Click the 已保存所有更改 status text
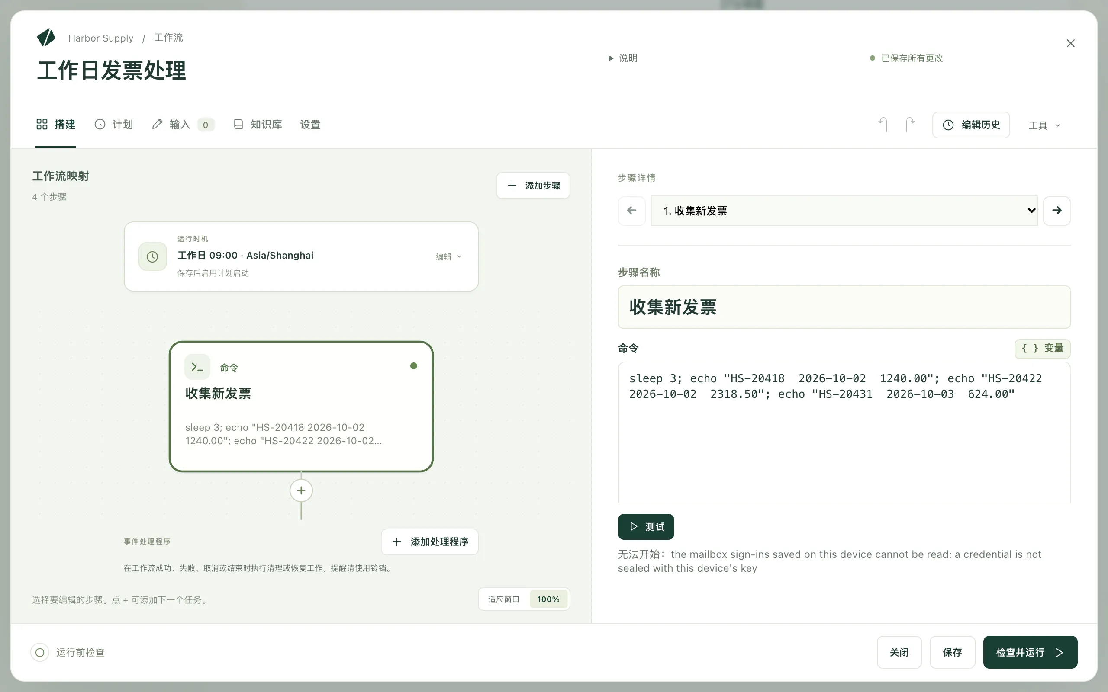Screen dimensions: 1108x692 pos(912,58)
